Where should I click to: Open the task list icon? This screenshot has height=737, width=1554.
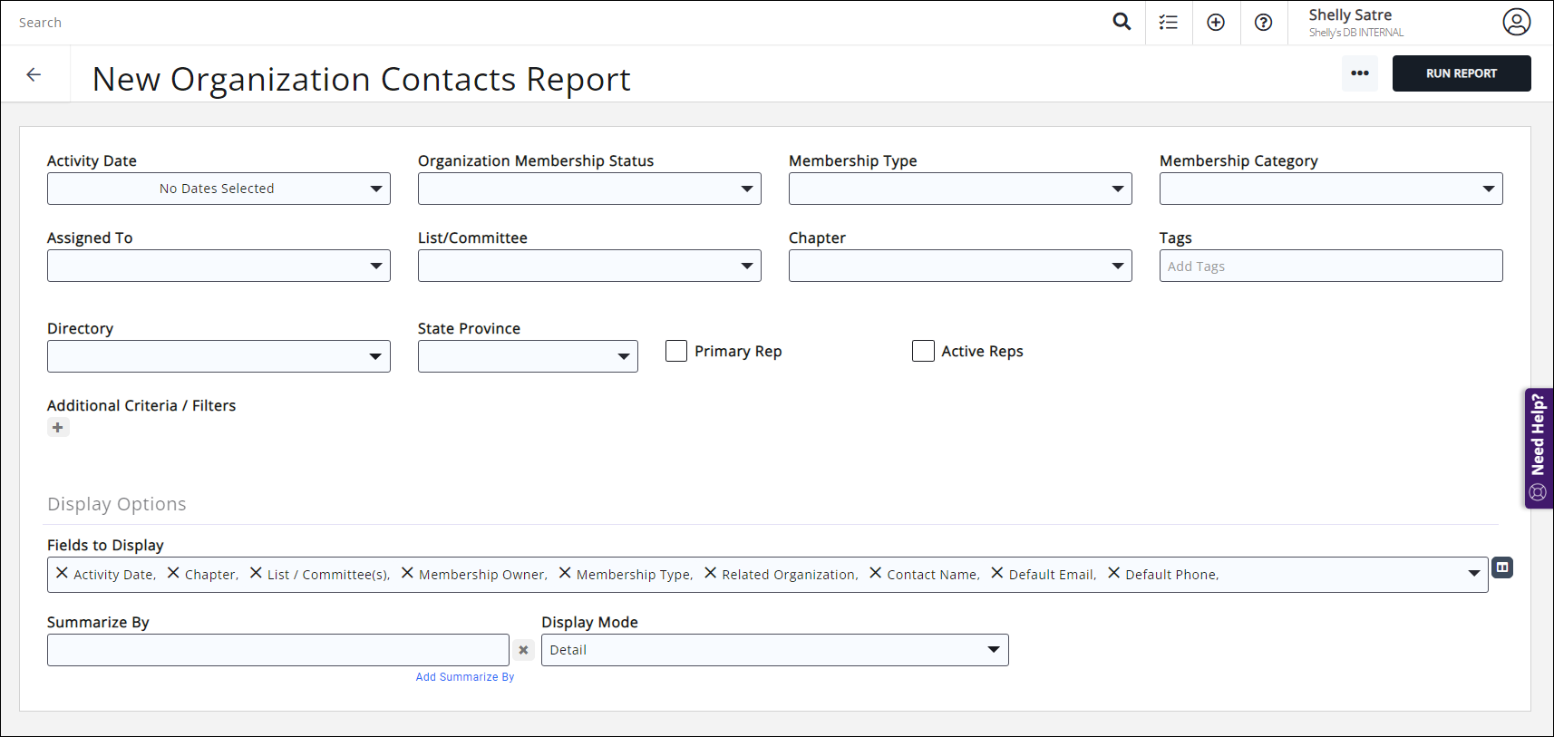click(x=1169, y=23)
